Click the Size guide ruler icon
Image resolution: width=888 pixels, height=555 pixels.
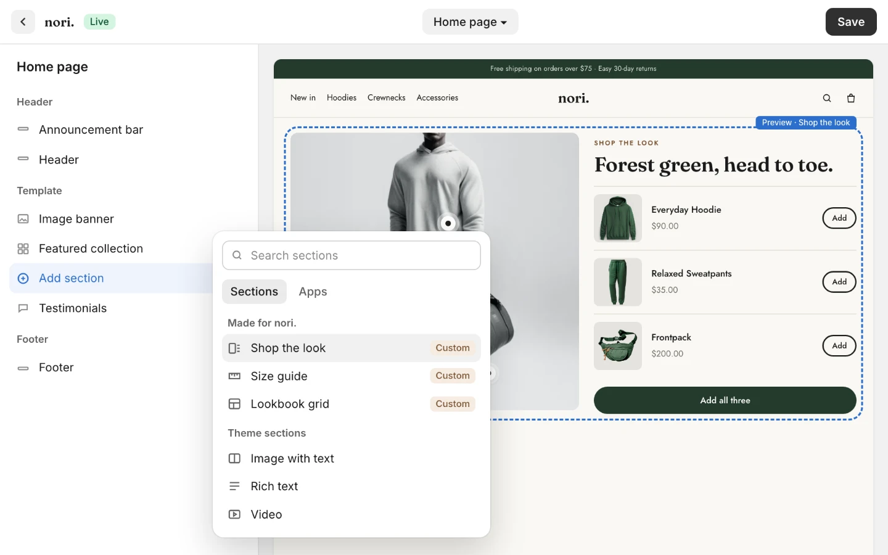coord(234,376)
